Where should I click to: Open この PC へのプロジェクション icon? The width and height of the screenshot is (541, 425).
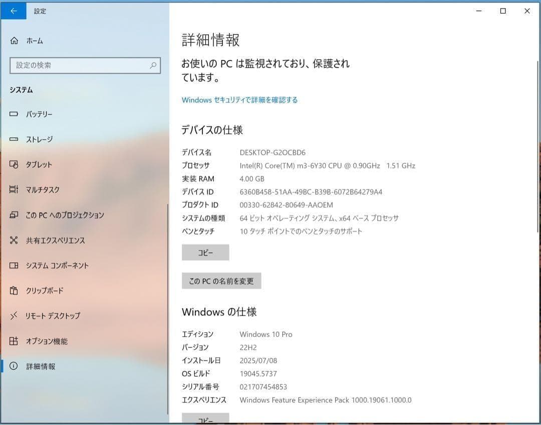click(x=14, y=215)
